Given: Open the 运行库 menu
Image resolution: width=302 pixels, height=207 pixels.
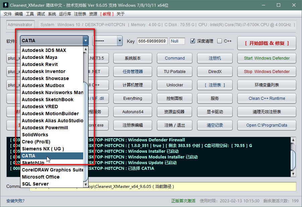Looking at the screenshot, I should tap(65, 14).
